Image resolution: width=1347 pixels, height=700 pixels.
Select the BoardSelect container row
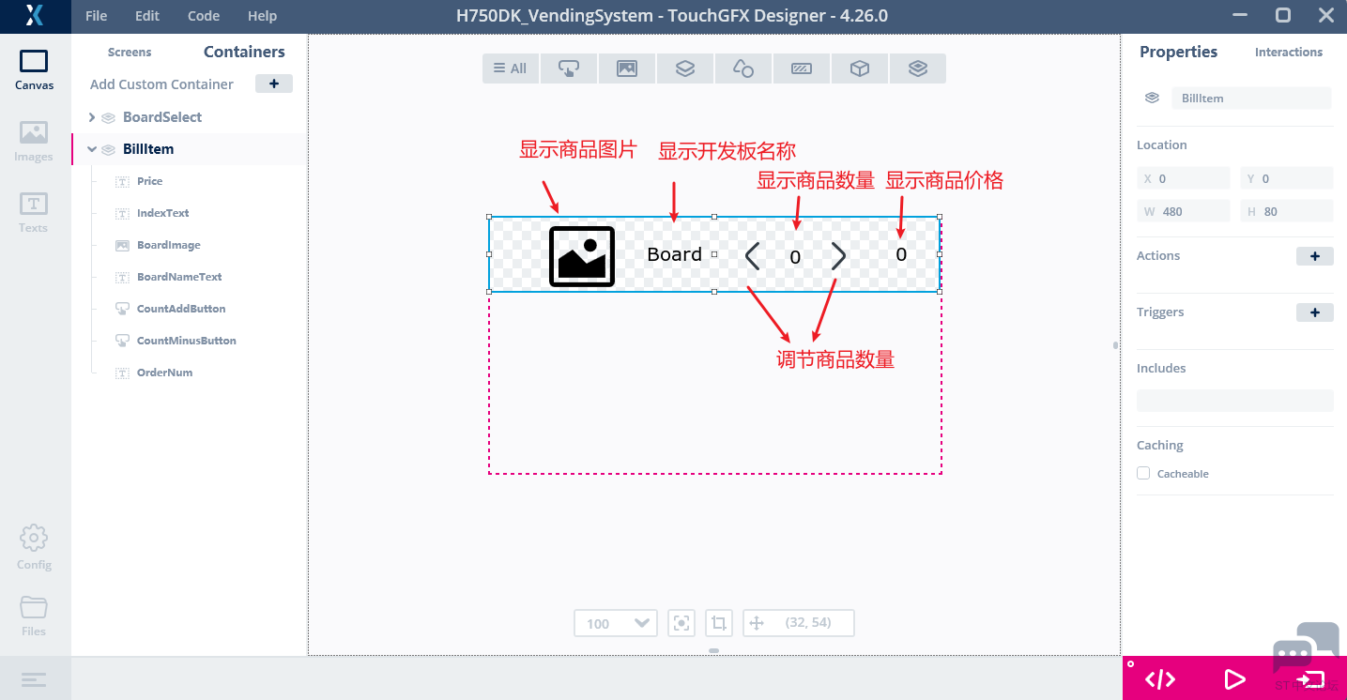(189, 117)
